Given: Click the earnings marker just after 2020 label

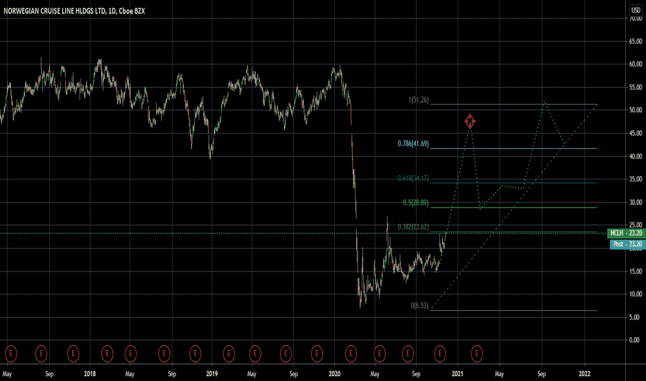Looking at the screenshot, I should [351, 353].
